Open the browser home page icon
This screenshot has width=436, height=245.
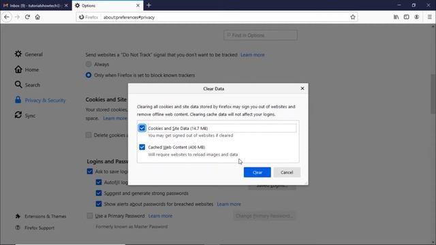(x=37, y=17)
